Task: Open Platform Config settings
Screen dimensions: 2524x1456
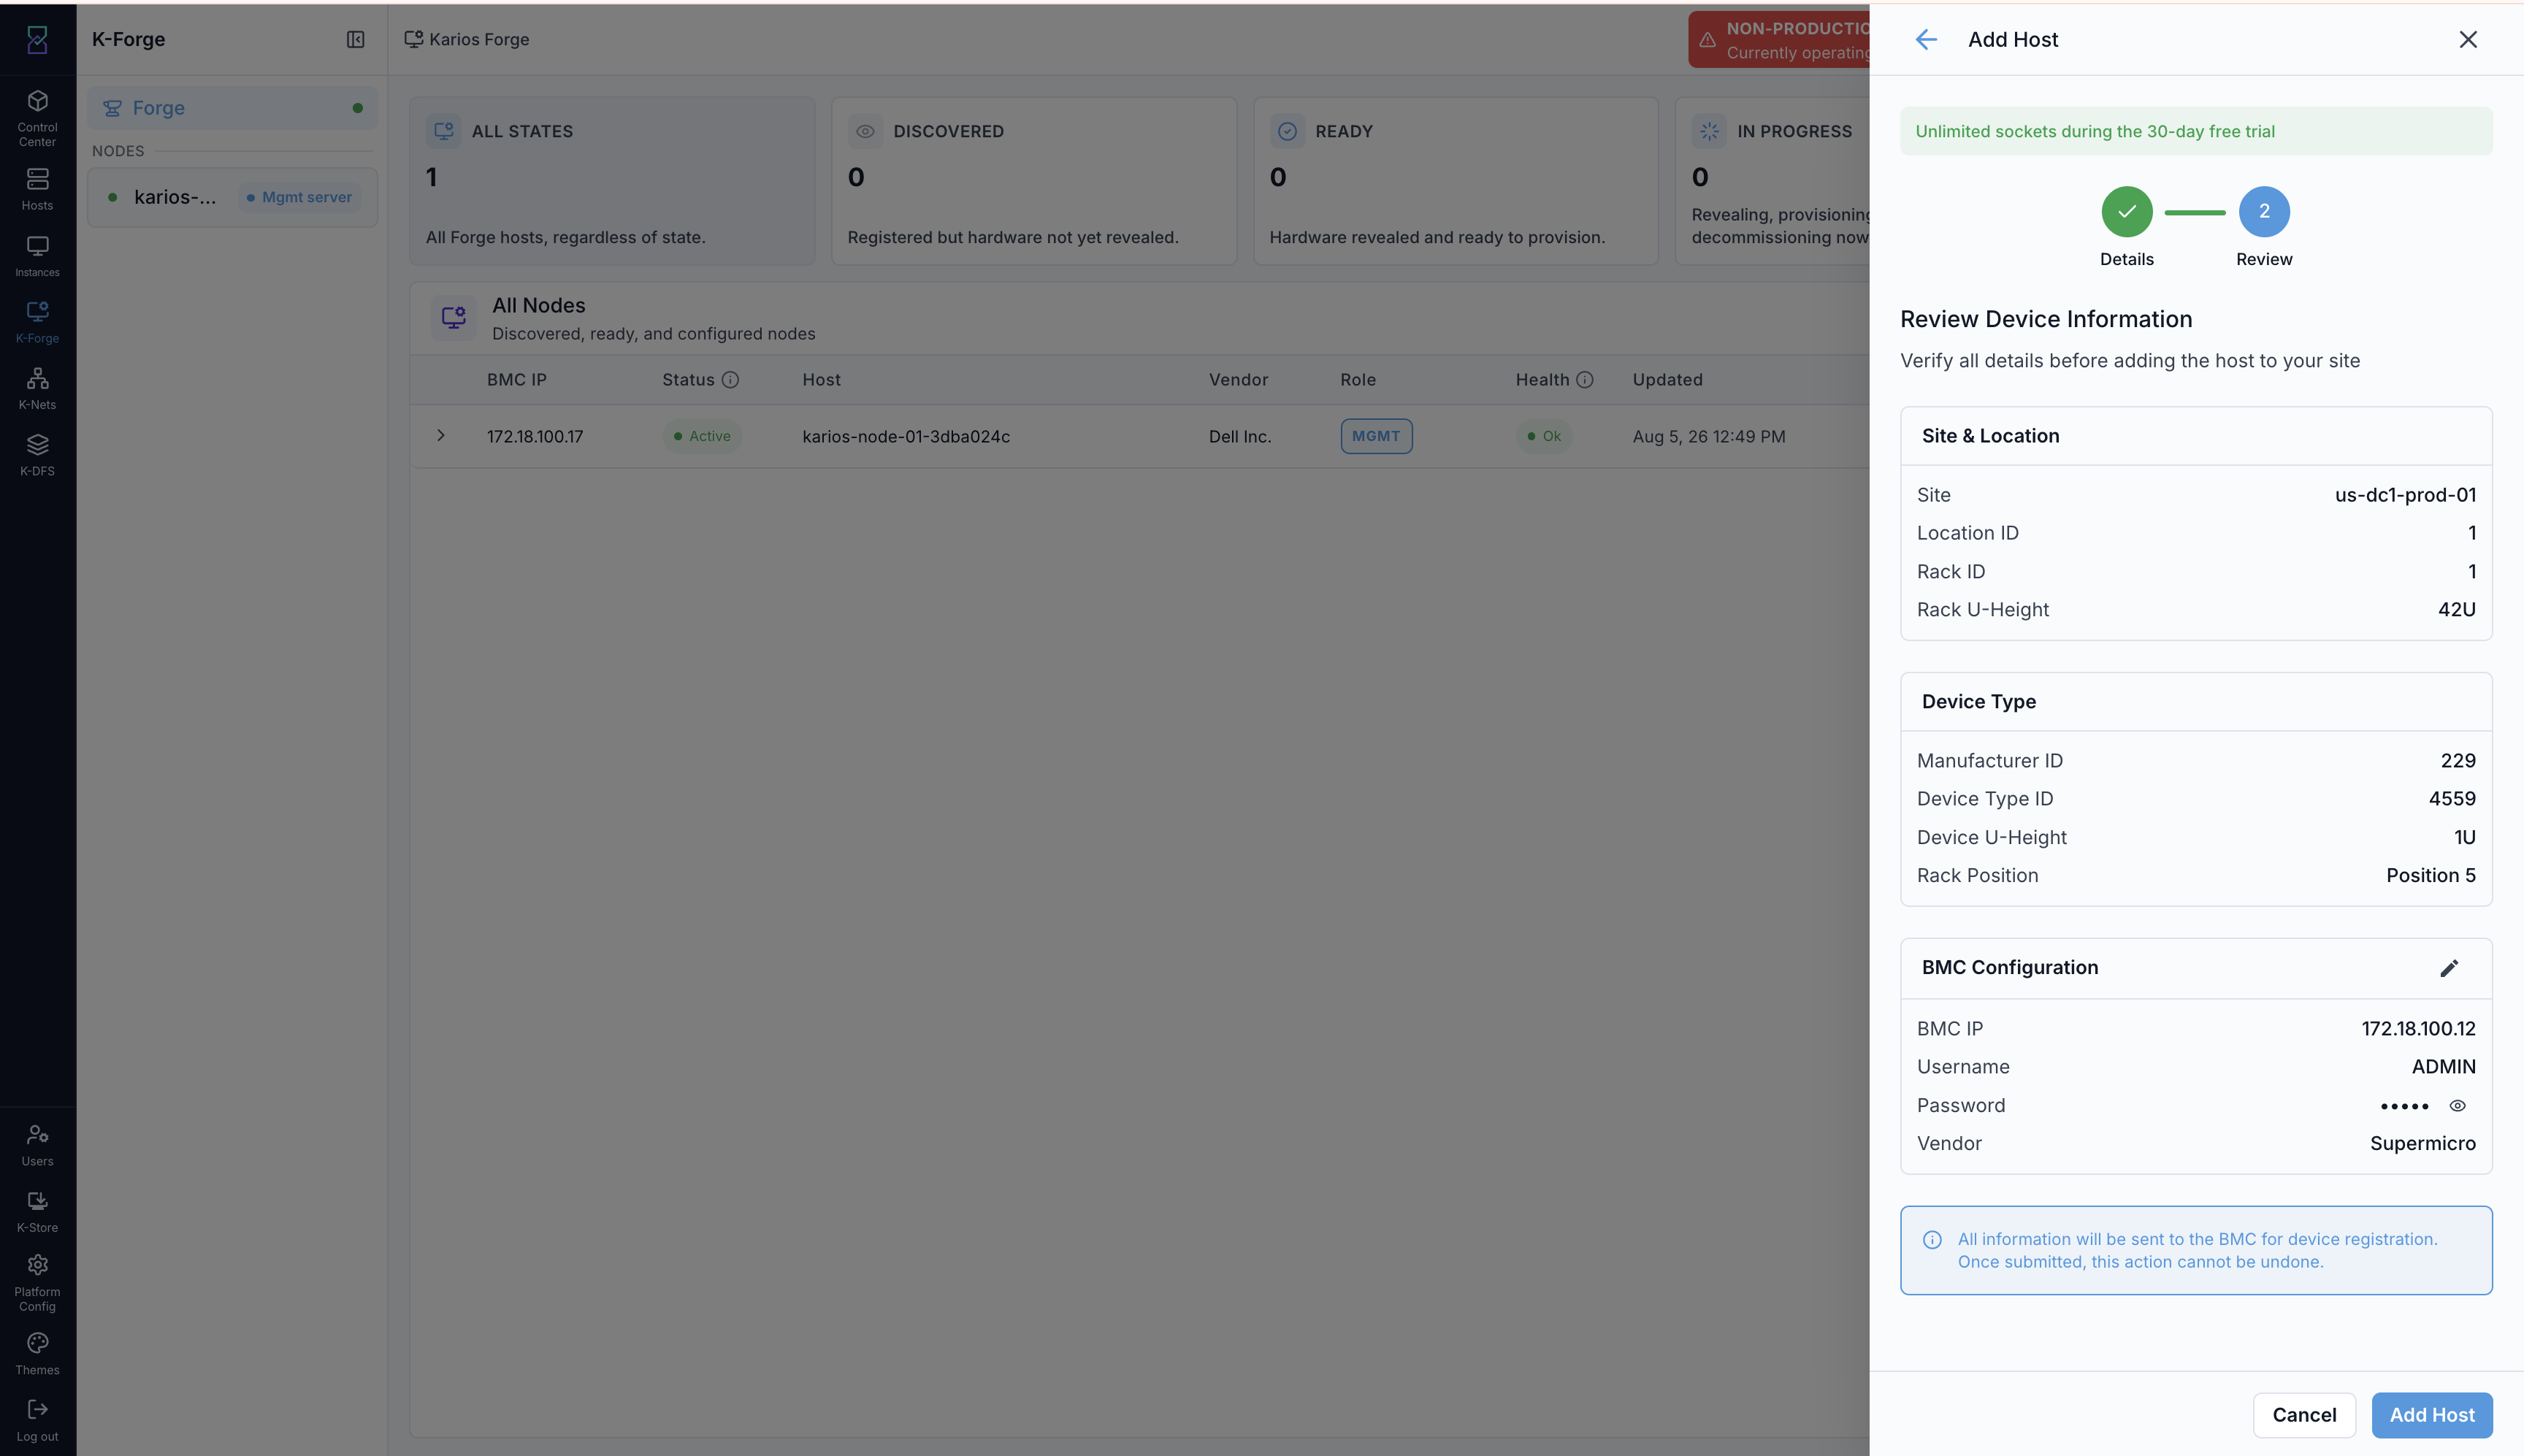Action: [x=37, y=1283]
